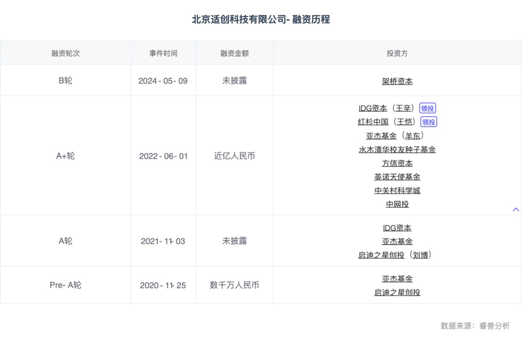Open 英诺天使基金 investor link
Screen dimensions: 522x347
pyautogui.click(x=397, y=177)
